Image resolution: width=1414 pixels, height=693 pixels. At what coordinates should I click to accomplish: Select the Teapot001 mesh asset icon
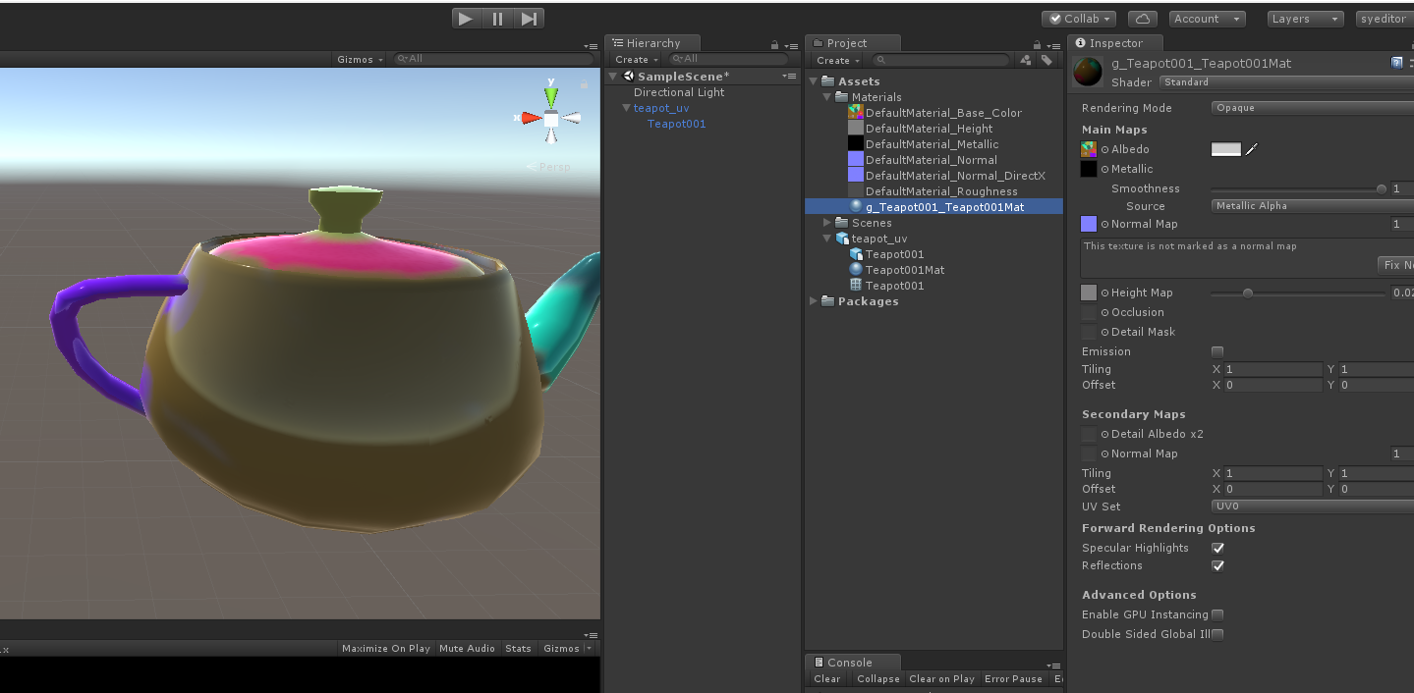854,285
